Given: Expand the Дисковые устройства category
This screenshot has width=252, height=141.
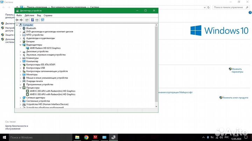Looking at the screenshot, I should pos(20,51).
